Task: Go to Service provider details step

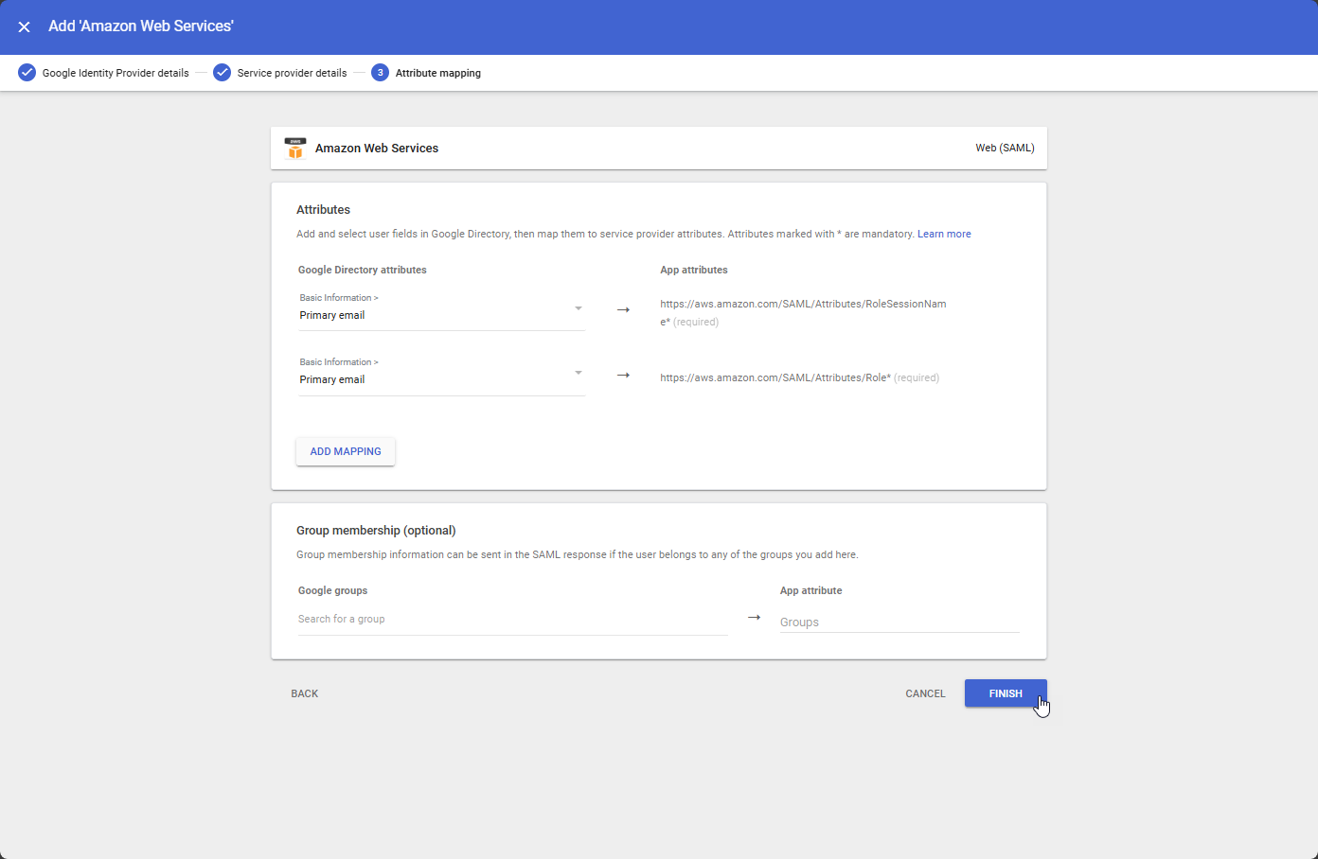Action: click(x=292, y=73)
